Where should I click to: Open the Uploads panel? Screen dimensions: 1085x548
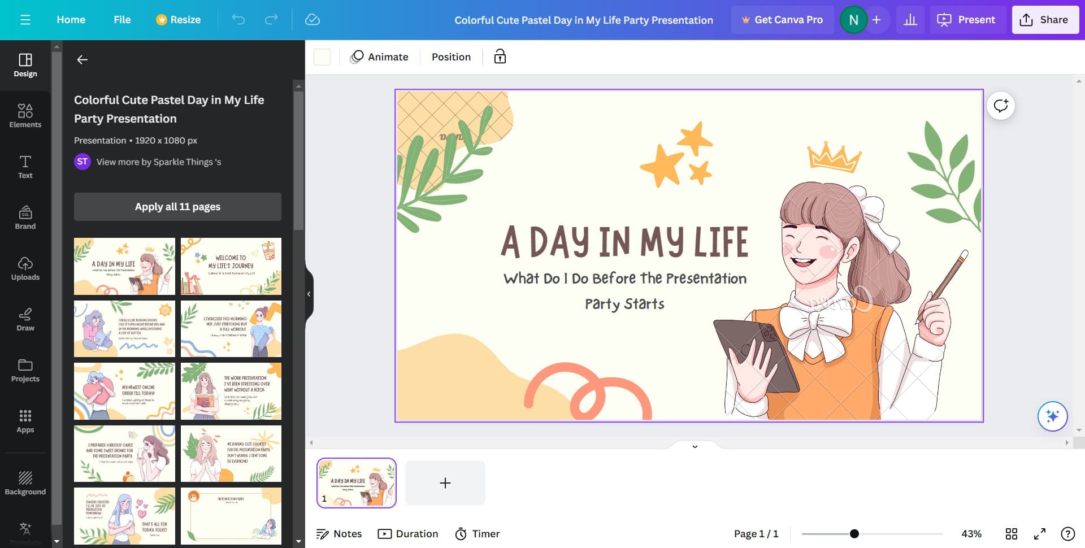(x=25, y=268)
